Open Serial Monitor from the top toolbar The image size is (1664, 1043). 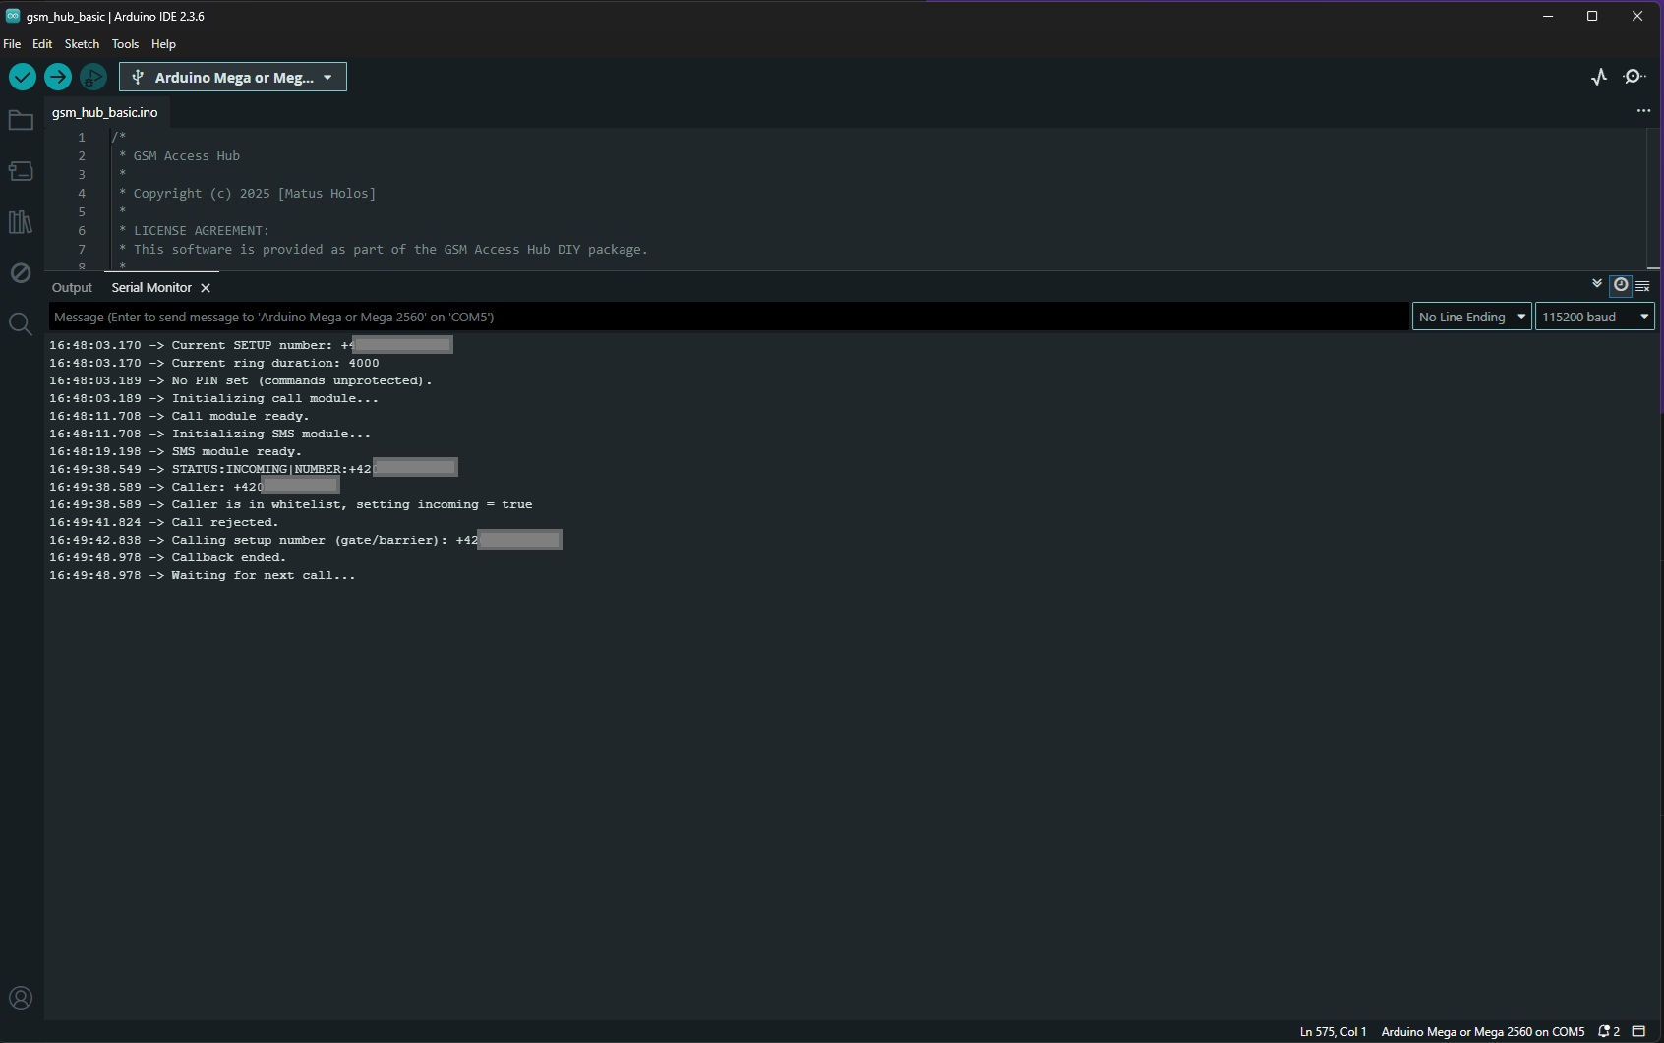1634,77
